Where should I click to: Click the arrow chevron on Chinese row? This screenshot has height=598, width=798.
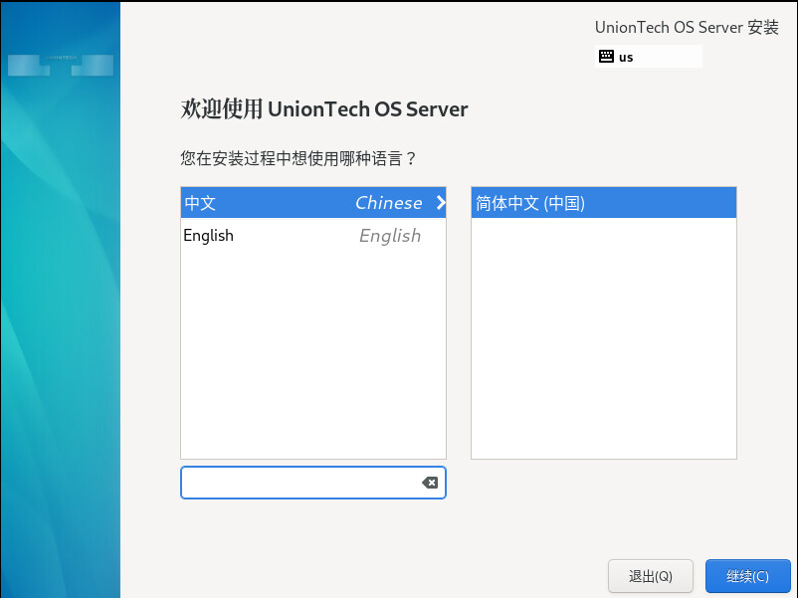pos(441,203)
